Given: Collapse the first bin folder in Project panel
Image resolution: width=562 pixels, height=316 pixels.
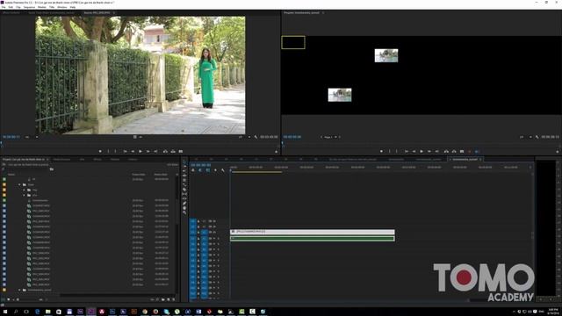Looking at the screenshot, I should pos(19,184).
